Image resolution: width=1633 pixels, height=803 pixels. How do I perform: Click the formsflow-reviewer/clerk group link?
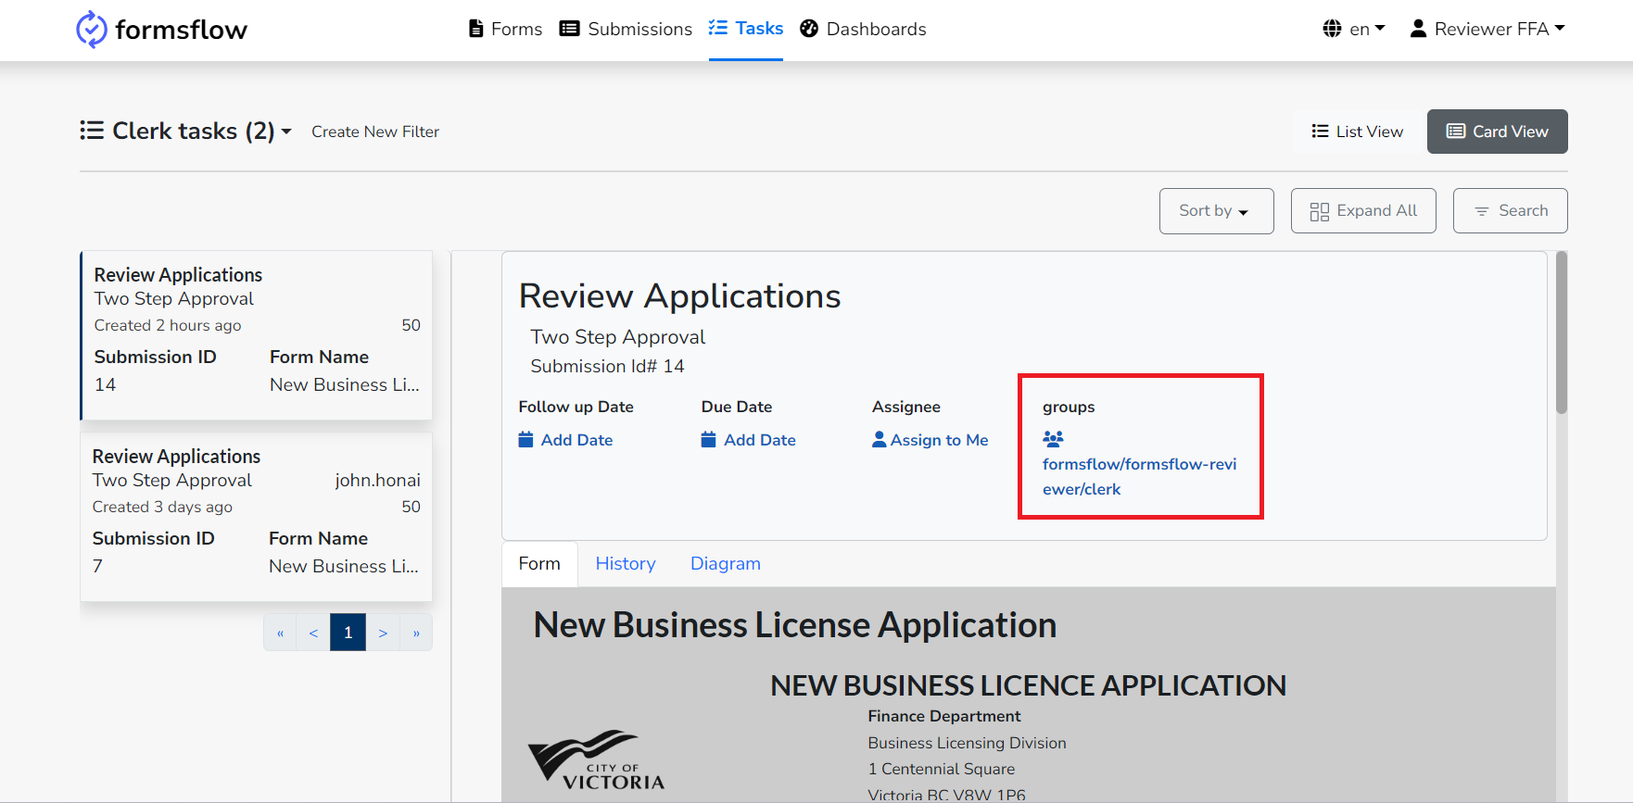(1139, 476)
